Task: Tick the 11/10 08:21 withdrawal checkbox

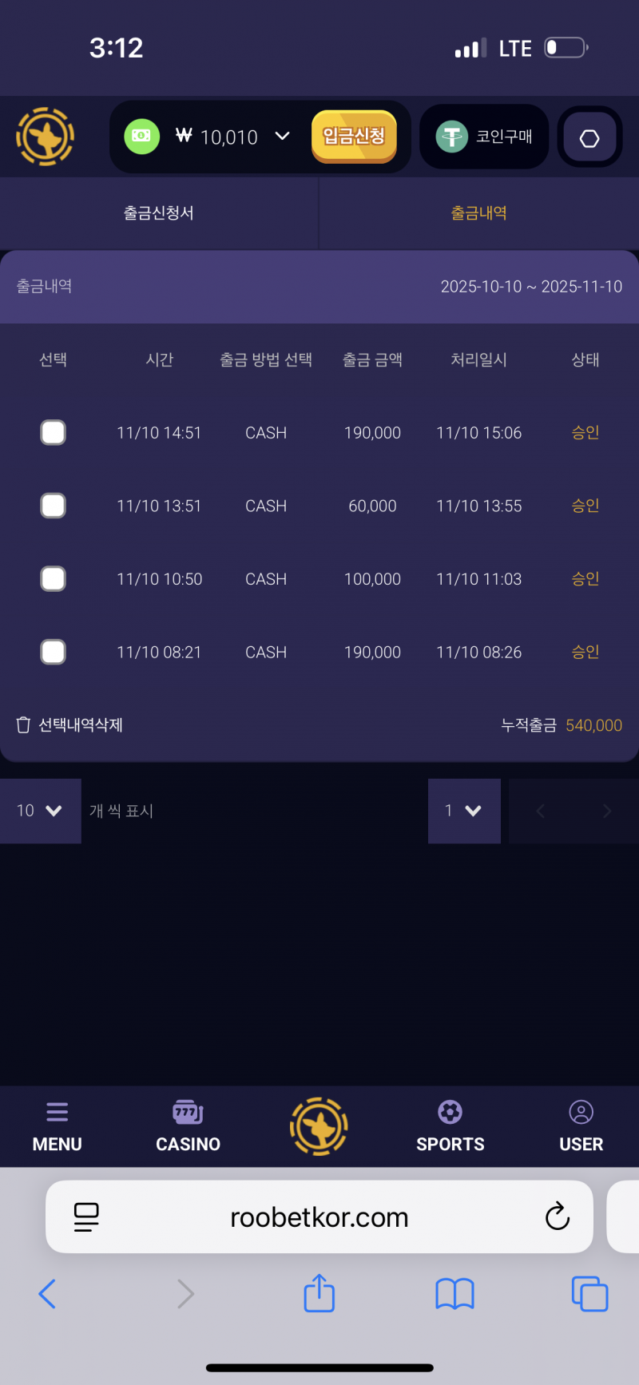Action: pyautogui.click(x=53, y=652)
